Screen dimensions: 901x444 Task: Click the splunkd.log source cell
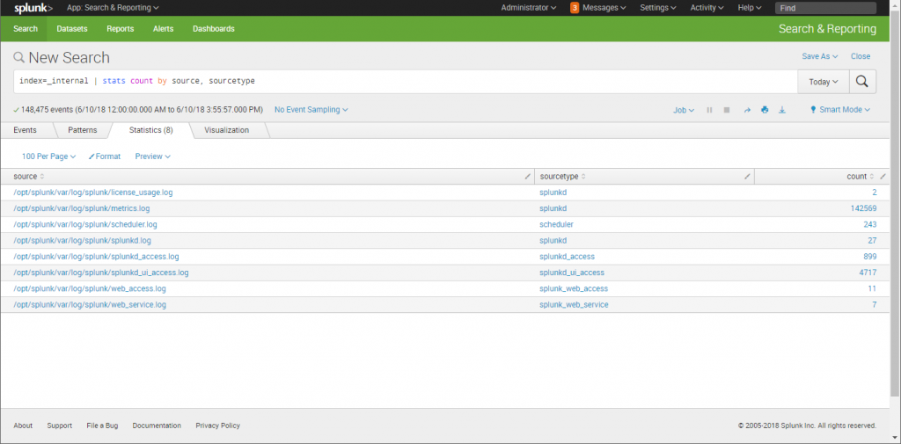82,241
